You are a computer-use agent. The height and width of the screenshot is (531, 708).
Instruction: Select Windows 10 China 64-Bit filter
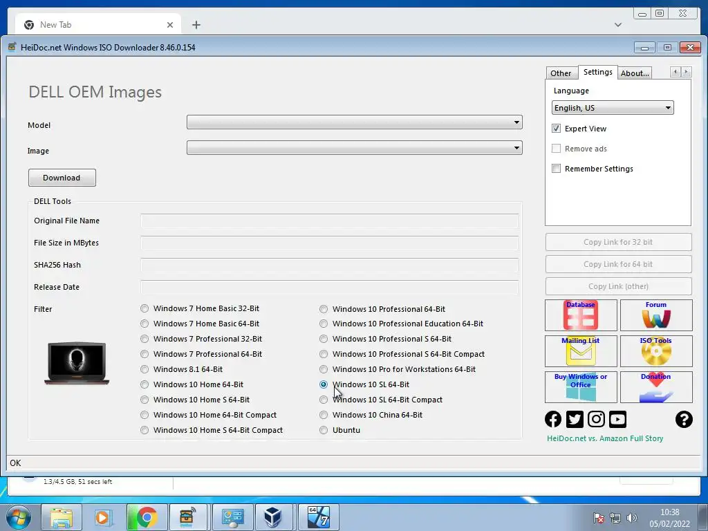324,415
